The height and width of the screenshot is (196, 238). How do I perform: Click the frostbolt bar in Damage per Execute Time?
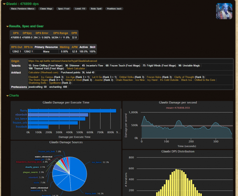click(38, 127)
